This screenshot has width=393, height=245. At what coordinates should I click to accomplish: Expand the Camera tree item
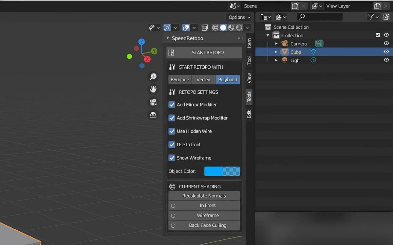point(276,43)
